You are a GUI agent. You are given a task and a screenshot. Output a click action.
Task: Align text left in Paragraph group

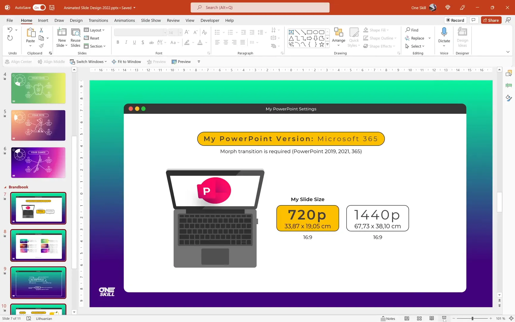coord(218,42)
